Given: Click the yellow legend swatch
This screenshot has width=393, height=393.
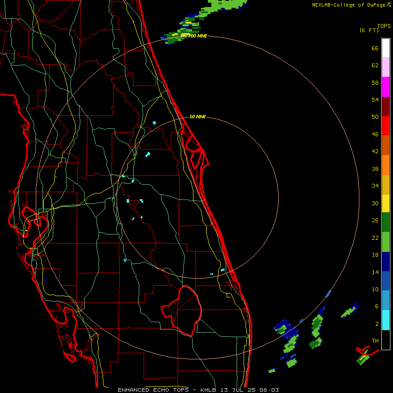Looking at the screenshot, I should click(x=386, y=203).
